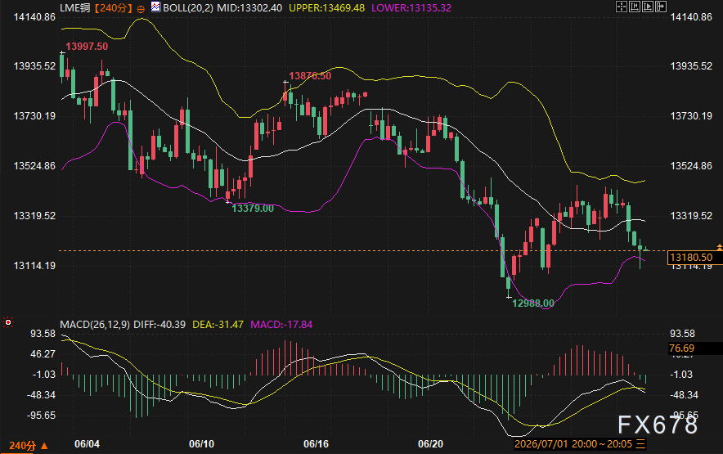This screenshot has height=454, width=723.
Task: Click the right MACD axis label -1.03
Action: (x=681, y=374)
